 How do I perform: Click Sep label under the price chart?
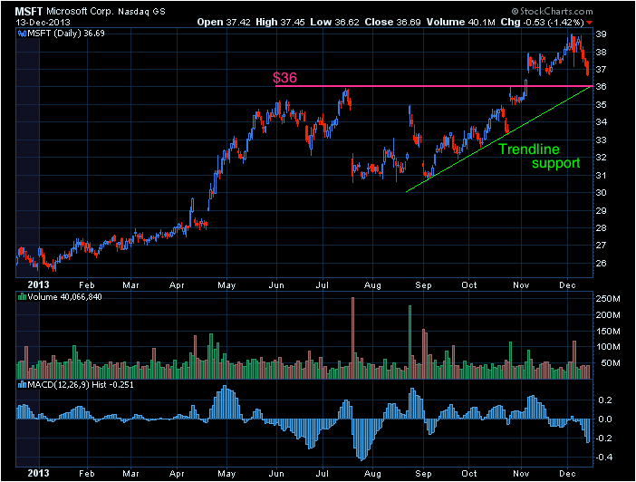(x=423, y=285)
